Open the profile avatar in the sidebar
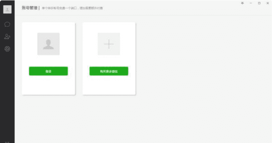The height and width of the screenshot is (143, 273). coord(7,9)
